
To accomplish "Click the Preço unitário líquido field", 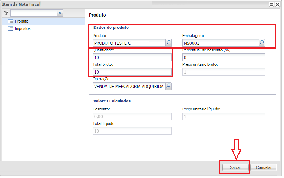I will point(224,116).
